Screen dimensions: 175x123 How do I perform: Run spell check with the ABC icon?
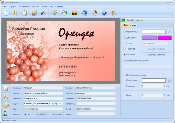pos(55,13)
